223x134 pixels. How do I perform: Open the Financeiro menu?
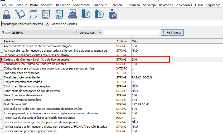pyautogui.click(x=100, y=5)
